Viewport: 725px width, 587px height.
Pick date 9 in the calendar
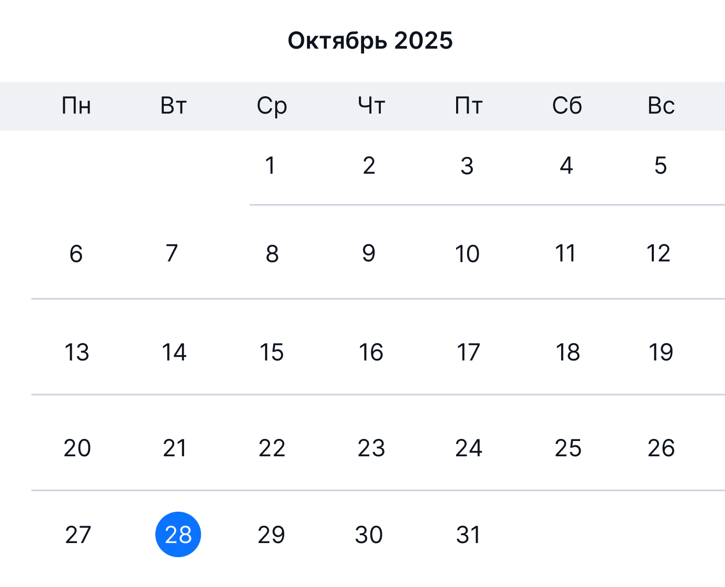(x=369, y=254)
